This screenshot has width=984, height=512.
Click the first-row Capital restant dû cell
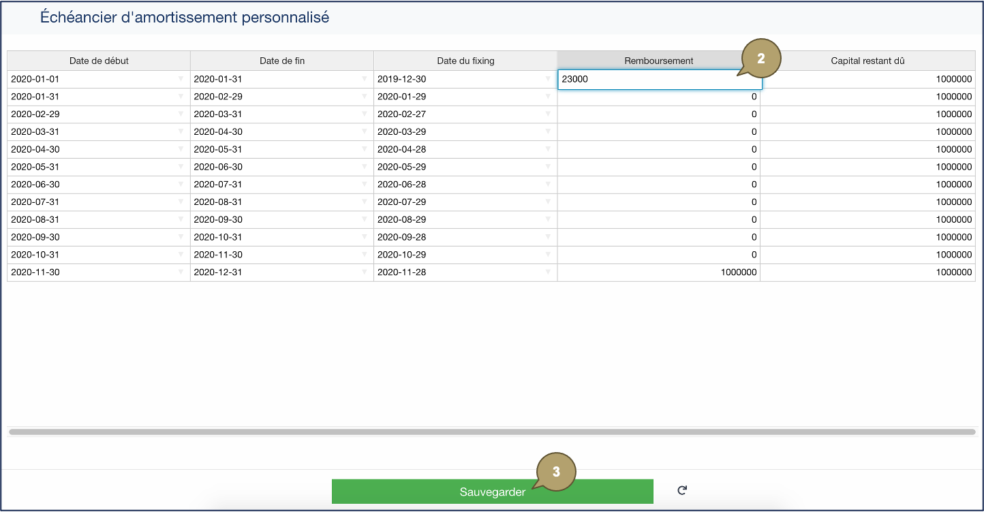tap(867, 78)
